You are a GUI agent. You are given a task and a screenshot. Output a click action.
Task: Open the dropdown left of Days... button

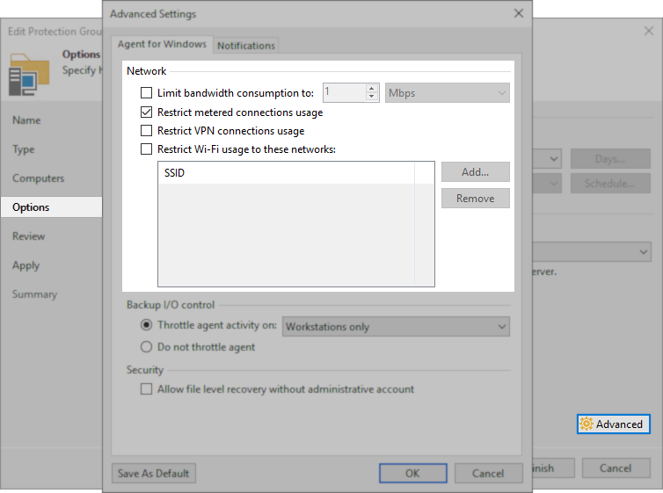pyautogui.click(x=547, y=159)
